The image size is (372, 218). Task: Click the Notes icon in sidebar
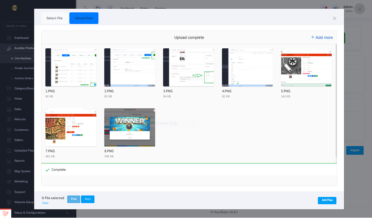[8, 98]
